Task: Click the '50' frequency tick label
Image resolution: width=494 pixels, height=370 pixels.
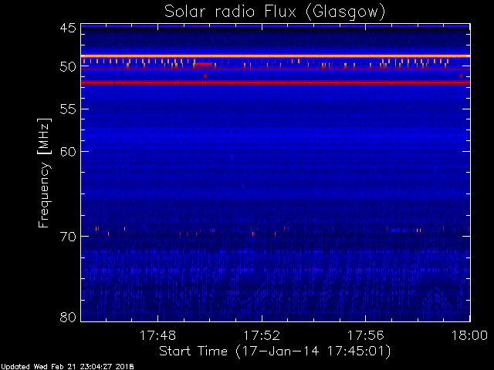Action: coord(68,67)
